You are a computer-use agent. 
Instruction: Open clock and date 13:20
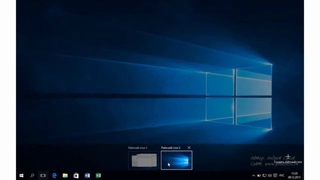(294, 175)
